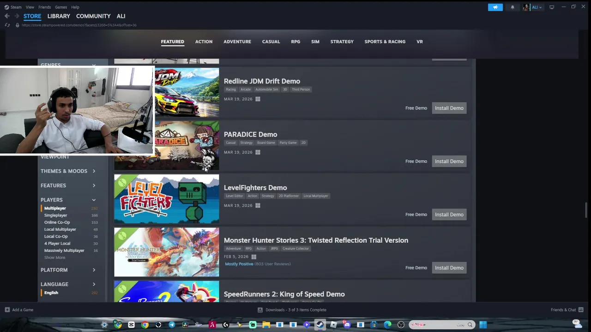Screen dimensions: 591x332
Task: Select the ACTION genre tab
Action: [x=204, y=41]
